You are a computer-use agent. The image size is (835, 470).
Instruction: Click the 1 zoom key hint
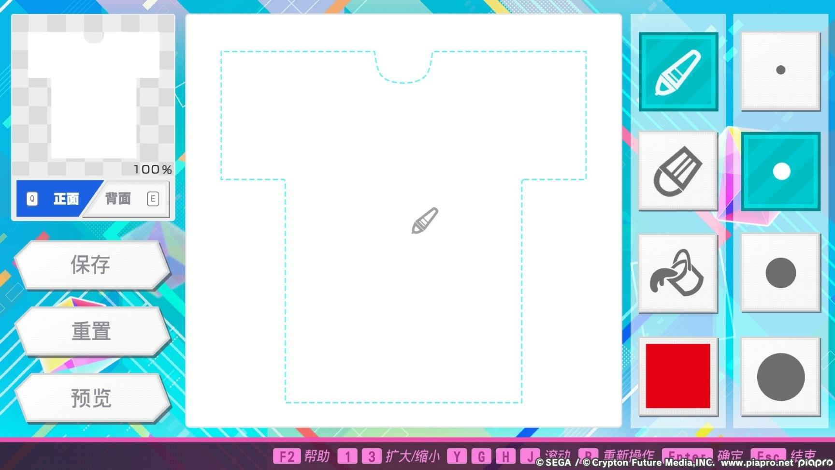(347, 456)
